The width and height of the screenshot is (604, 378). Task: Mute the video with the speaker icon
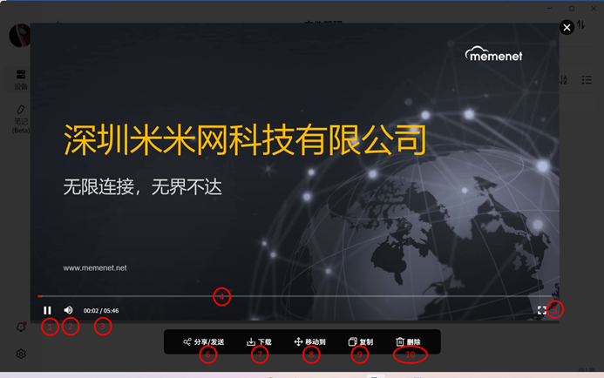point(68,310)
